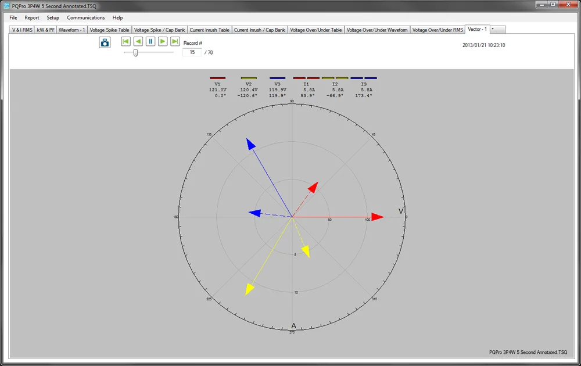Switch to the Waveform - 1 tab
Viewport: 581px width, 366px height.
72,30
